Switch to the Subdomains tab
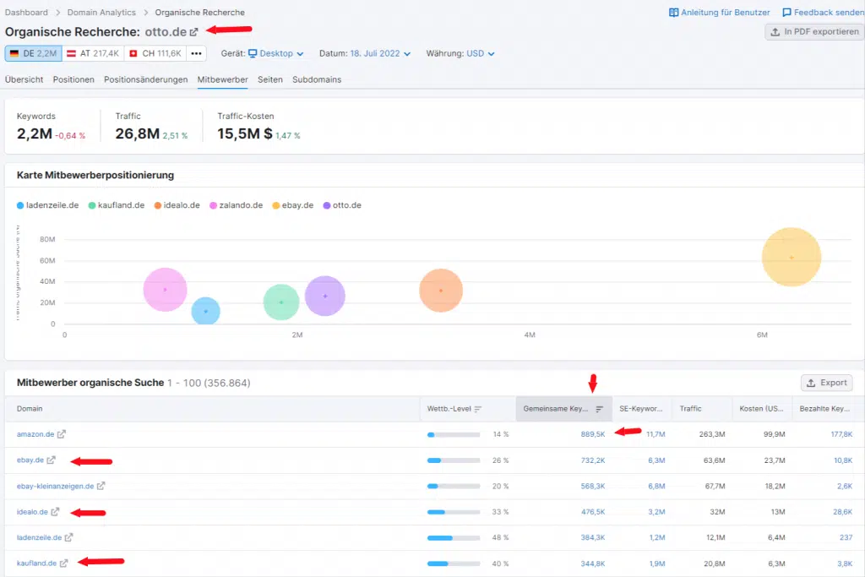 (x=317, y=79)
